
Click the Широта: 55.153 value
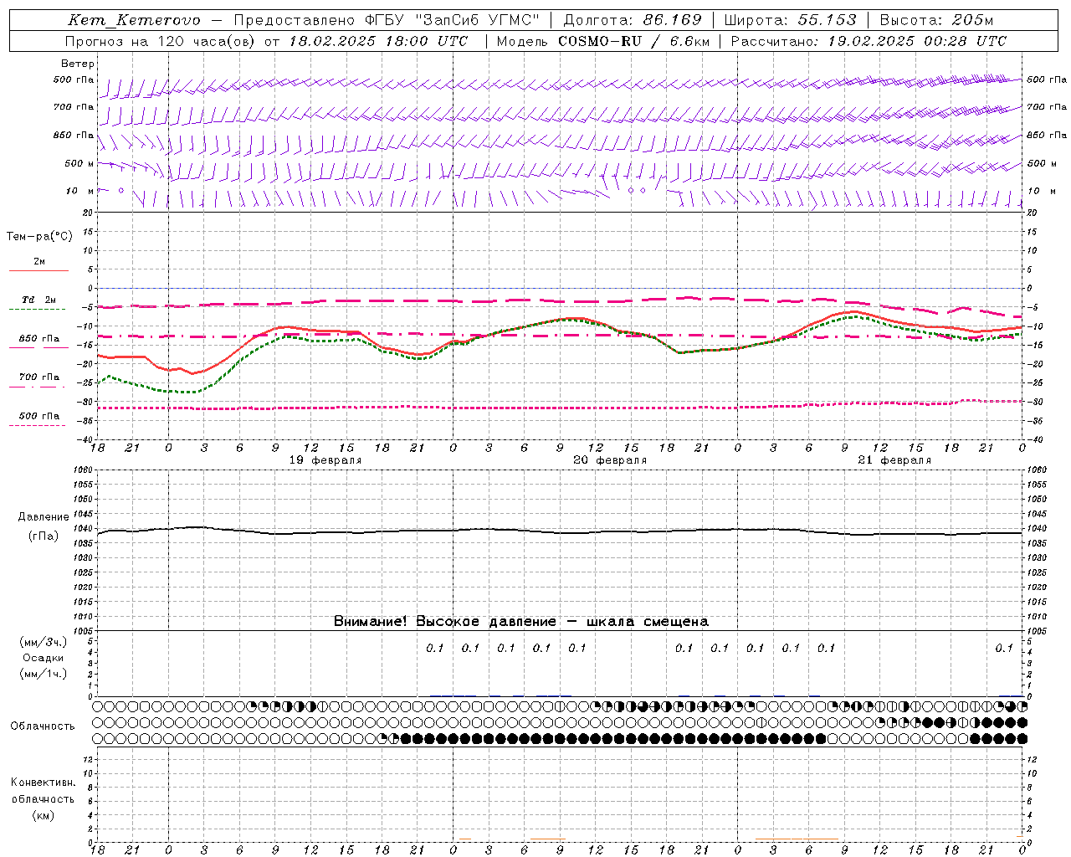791,20
